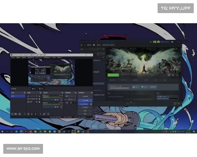Favorite the game with star icon in Steam
Screen dimensions: 197x157
(x=177, y=75)
